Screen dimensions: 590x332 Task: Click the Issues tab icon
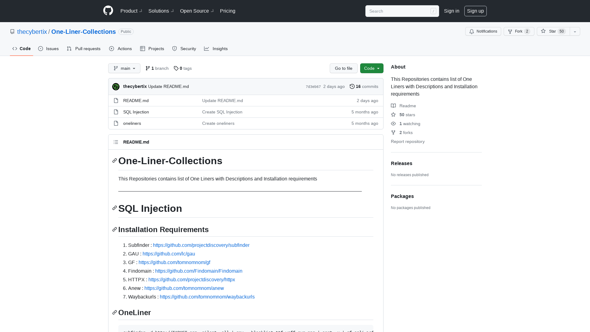coord(41,49)
